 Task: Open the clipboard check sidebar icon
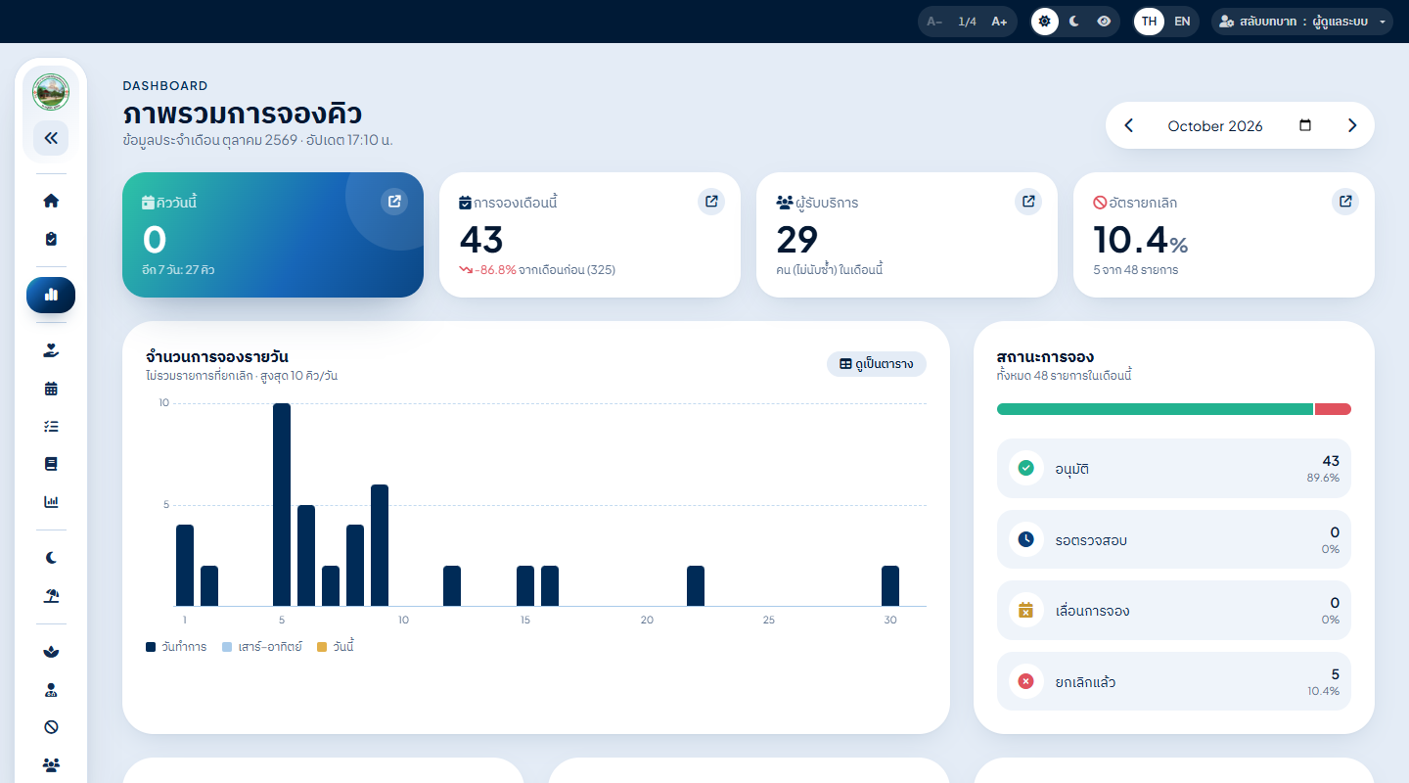tap(51, 239)
